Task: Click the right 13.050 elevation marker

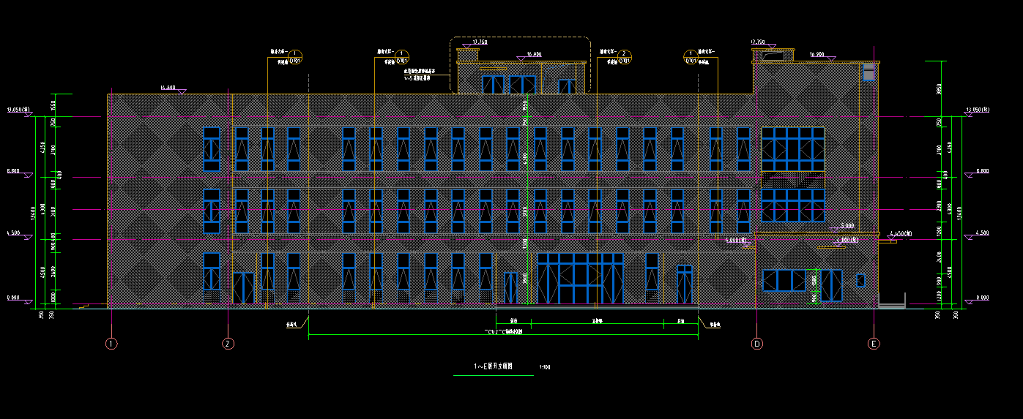Action: coord(970,113)
